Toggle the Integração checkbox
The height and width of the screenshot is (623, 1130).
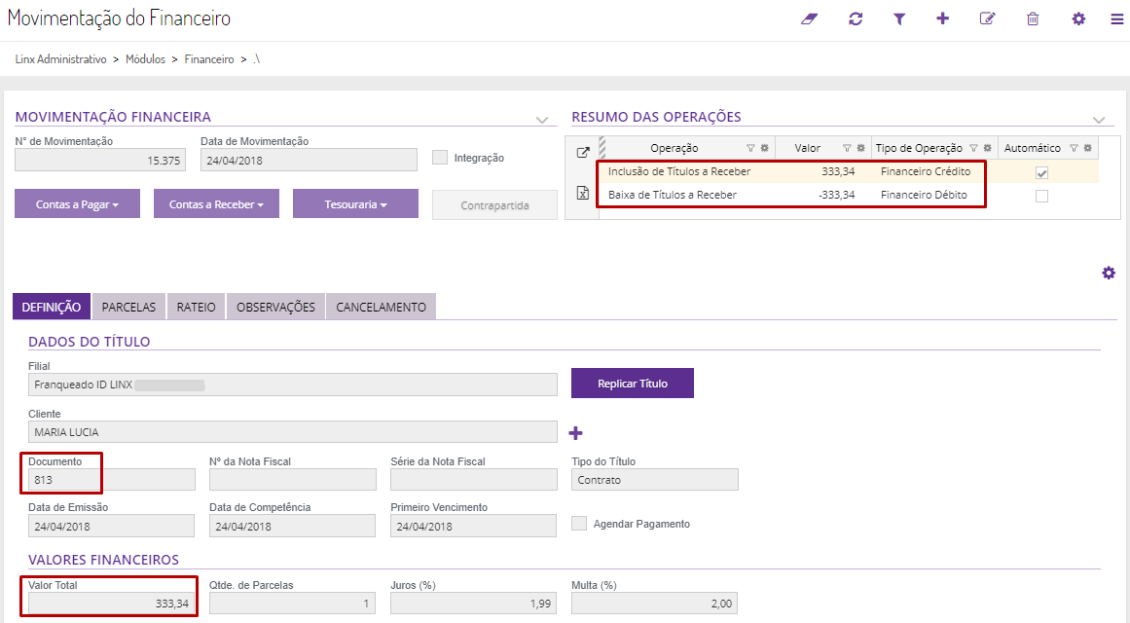click(x=440, y=158)
